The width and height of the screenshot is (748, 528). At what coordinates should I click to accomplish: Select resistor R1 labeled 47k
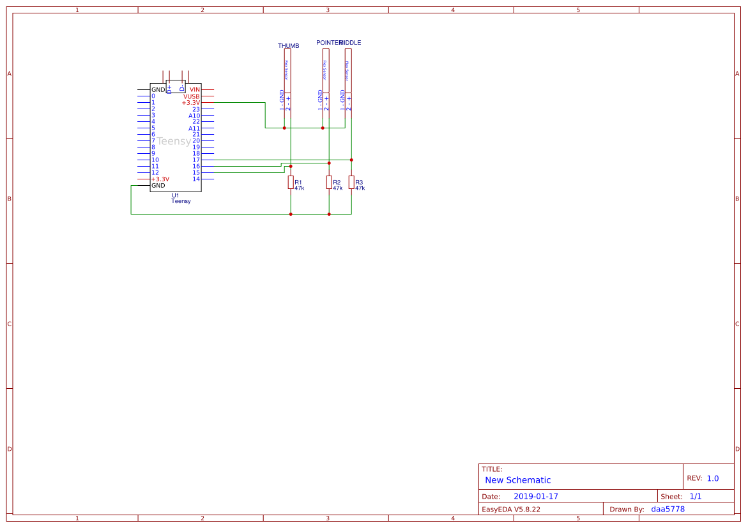[x=291, y=182]
